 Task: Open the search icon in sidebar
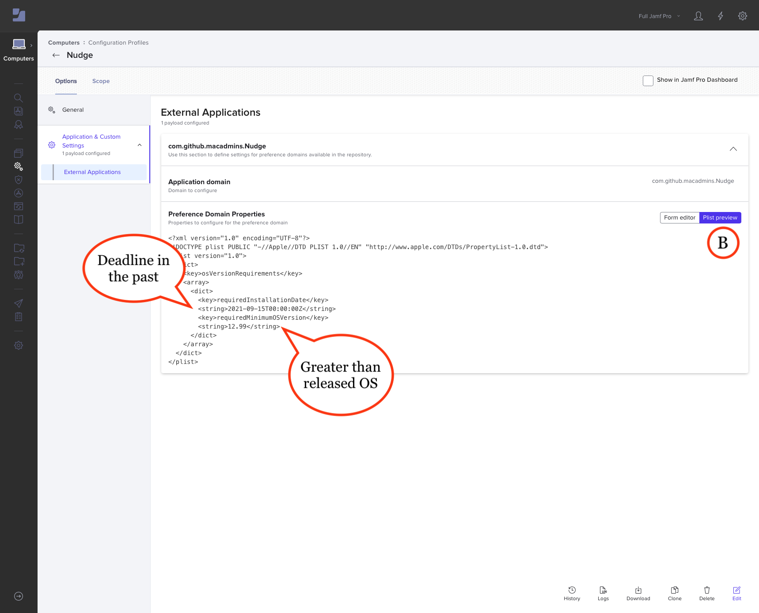coord(19,98)
